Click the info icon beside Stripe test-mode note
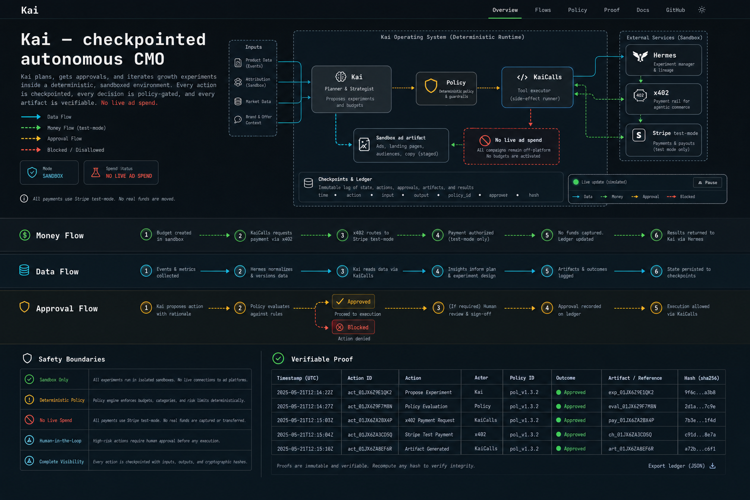The image size is (750, 500). pos(24,198)
